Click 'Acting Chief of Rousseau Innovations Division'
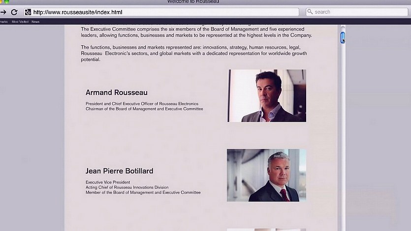411x231 pixels. [x=127, y=187]
